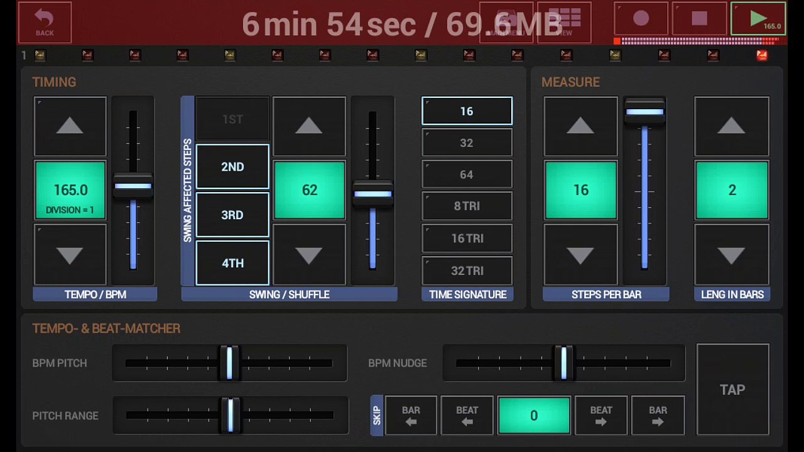Decrease tempo with the BPM down arrow

pos(70,254)
